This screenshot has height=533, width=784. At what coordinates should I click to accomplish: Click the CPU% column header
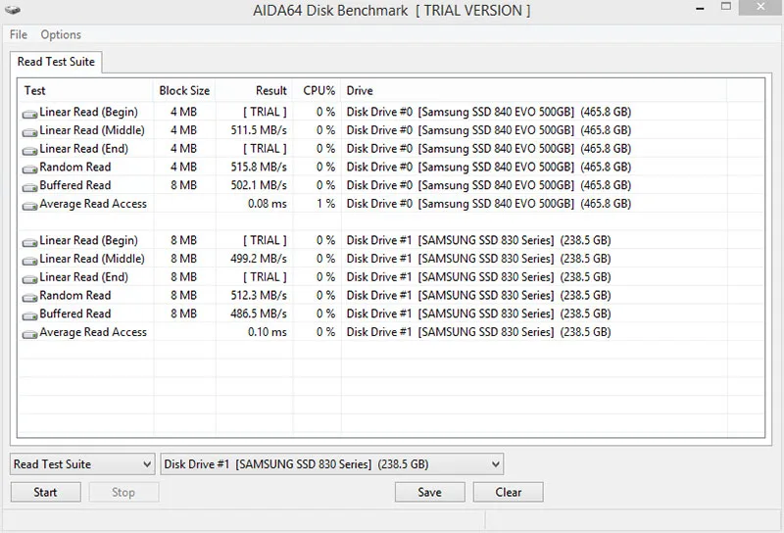(318, 90)
